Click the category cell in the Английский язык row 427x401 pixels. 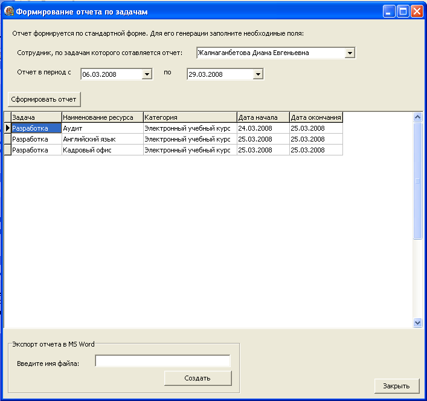click(190, 139)
